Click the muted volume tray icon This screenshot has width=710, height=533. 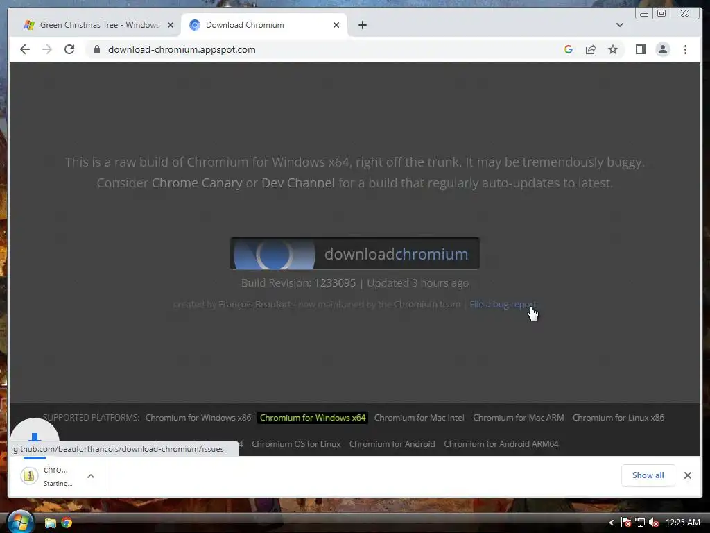pyautogui.click(x=653, y=523)
